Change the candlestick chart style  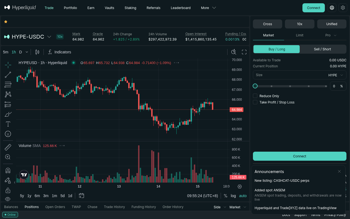point(37,52)
